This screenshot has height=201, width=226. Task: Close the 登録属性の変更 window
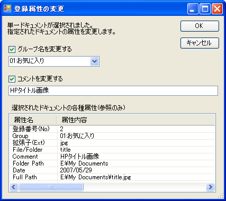(217, 8)
